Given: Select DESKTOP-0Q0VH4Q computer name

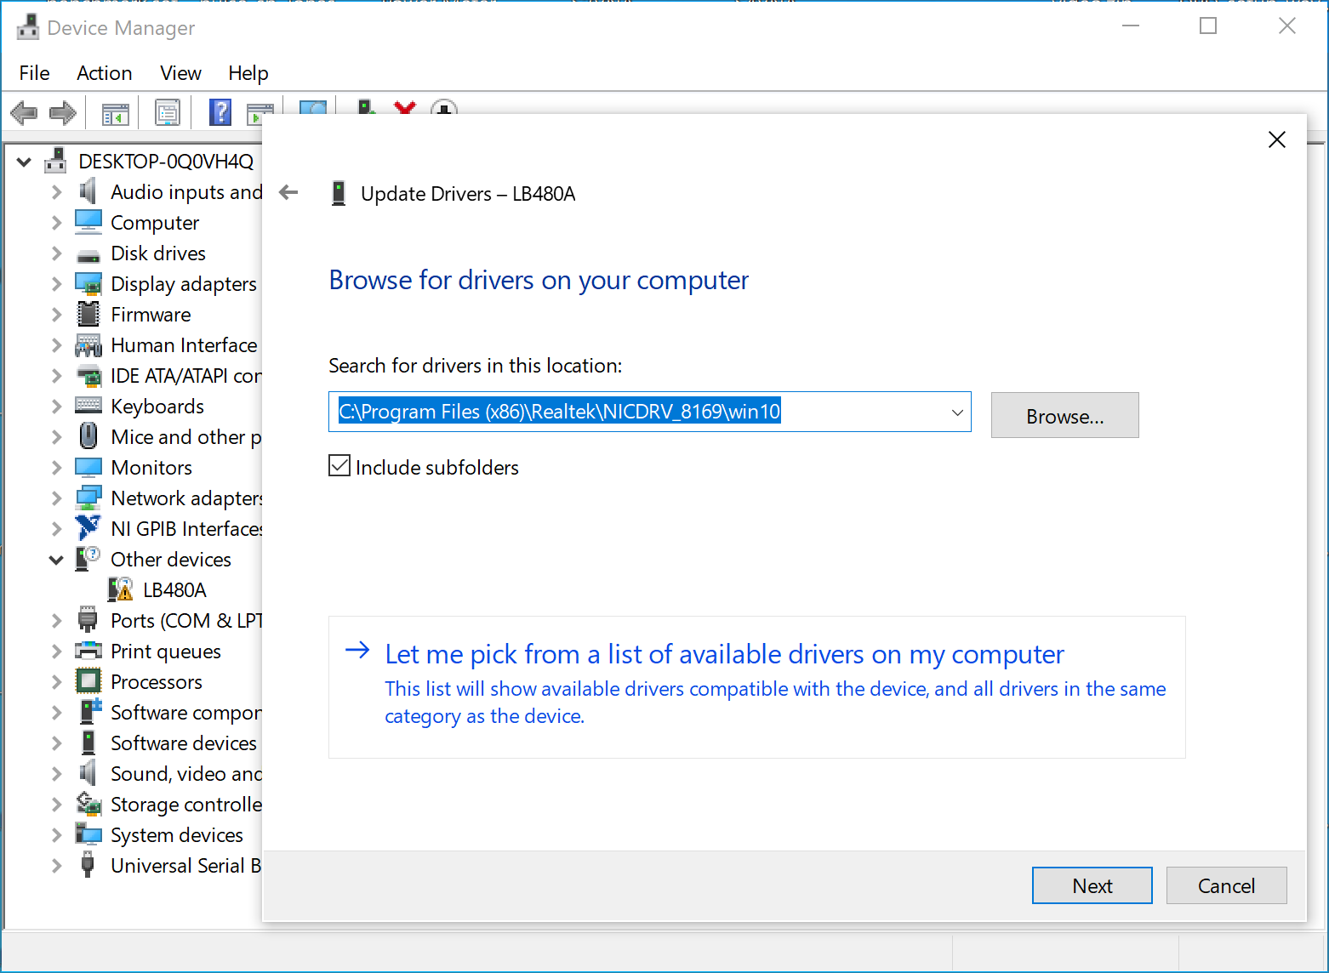Looking at the screenshot, I should point(166,162).
